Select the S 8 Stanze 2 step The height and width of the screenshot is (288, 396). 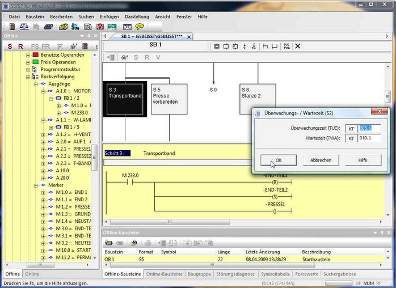258,99
